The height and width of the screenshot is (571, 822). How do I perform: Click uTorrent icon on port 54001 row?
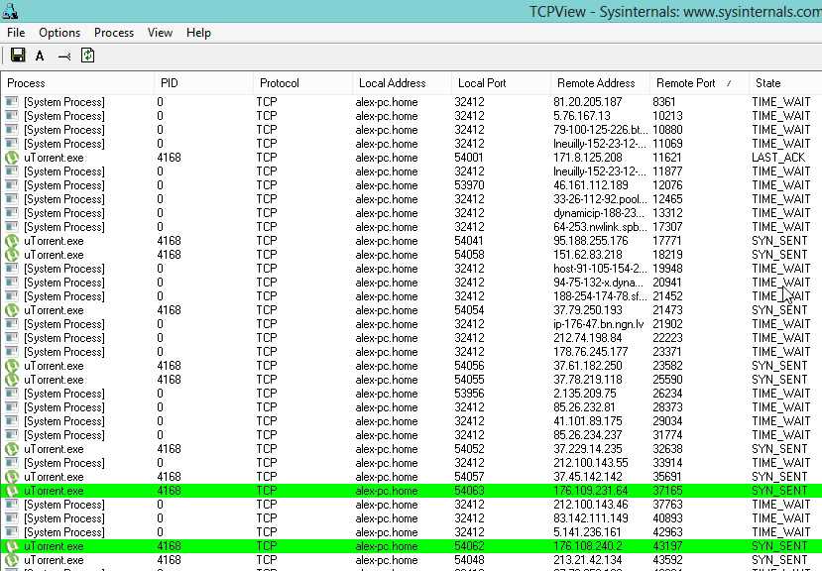pos(12,158)
